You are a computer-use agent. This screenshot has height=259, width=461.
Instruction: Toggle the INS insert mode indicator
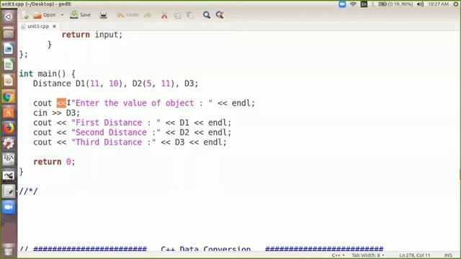(x=448, y=255)
